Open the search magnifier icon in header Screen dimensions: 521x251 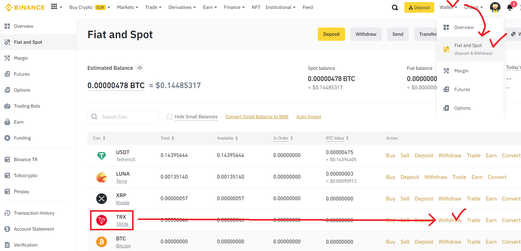click(395, 7)
